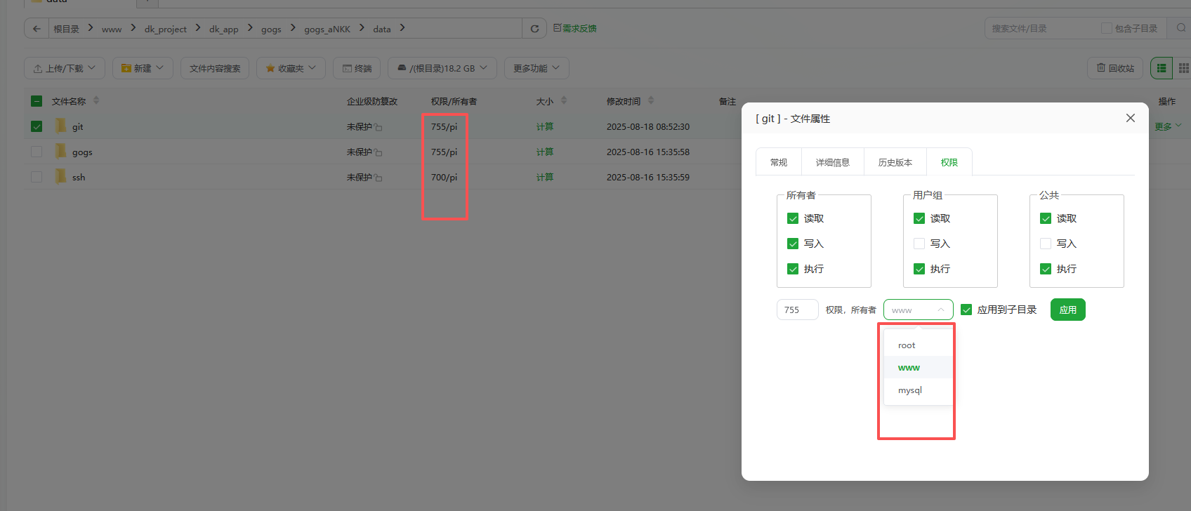Enable user group write permission
This screenshot has height=511, width=1191.
pyautogui.click(x=919, y=244)
